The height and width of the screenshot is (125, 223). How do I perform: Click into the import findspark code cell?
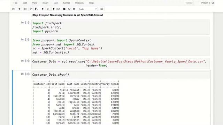pyautogui.click(x=120, y=27)
